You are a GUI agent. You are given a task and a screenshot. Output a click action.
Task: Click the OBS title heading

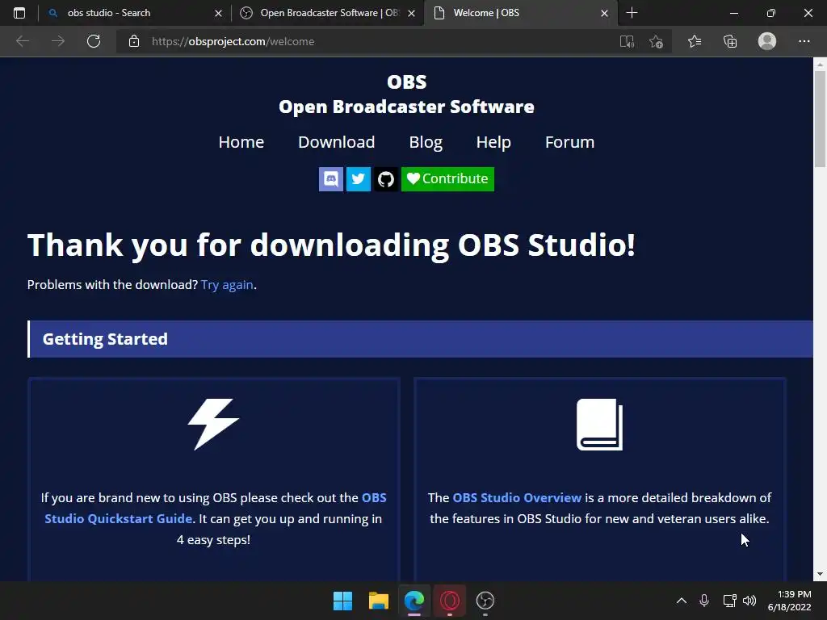[407, 82]
